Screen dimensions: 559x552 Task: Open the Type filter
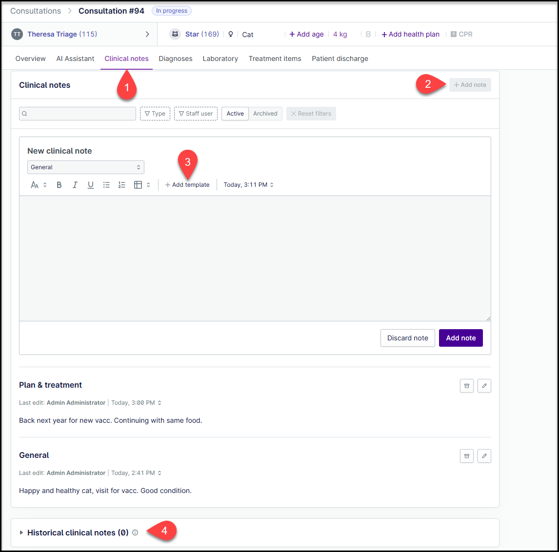tap(155, 113)
